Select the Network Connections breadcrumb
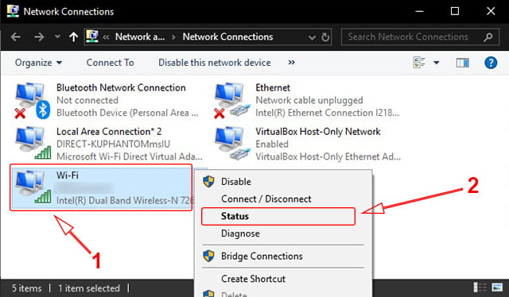Screen dimensions: 509x297 [227, 37]
